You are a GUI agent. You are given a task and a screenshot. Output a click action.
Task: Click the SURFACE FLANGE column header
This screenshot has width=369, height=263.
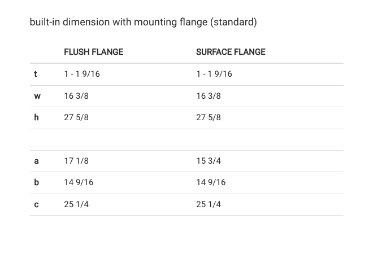(231, 52)
